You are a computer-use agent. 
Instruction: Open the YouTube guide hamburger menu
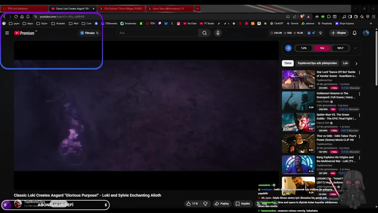[x=7, y=33]
